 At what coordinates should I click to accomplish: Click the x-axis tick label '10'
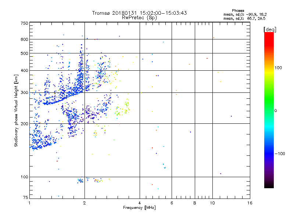click(212, 203)
